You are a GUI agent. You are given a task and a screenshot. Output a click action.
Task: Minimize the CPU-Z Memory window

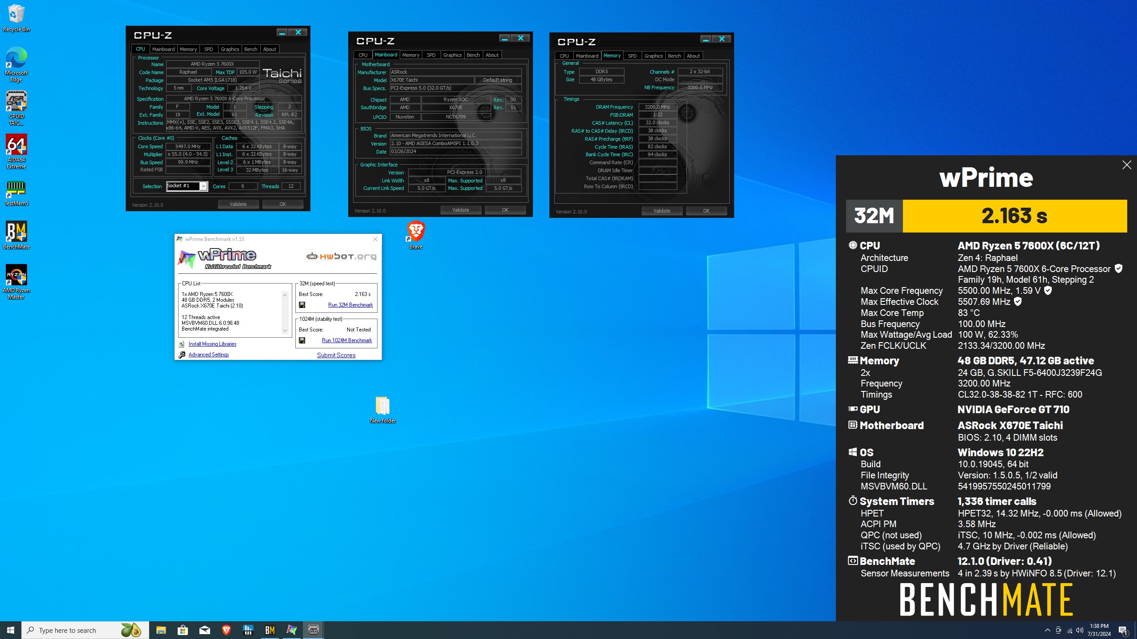(x=705, y=39)
